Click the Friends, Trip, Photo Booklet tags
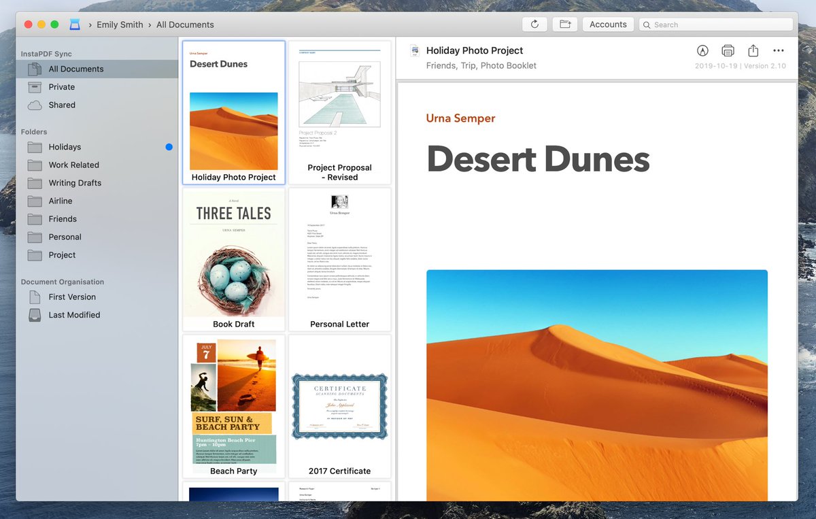Viewport: 816px width, 519px height. coord(481,66)
